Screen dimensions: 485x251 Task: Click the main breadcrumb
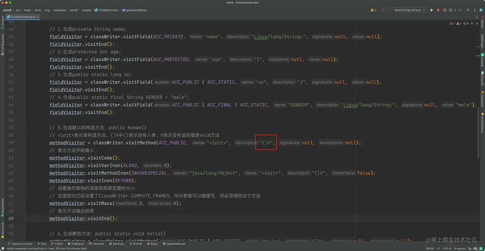[28, 10]
